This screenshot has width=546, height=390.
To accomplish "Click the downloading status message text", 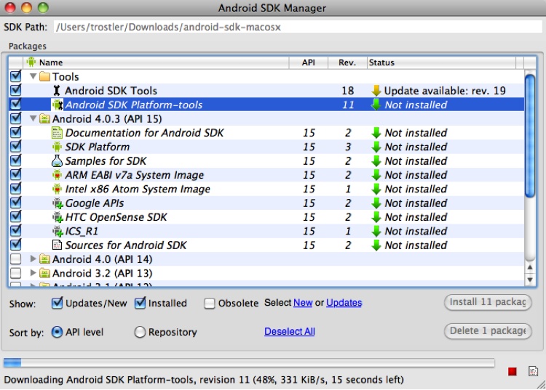I will click(x=204, y=380).
